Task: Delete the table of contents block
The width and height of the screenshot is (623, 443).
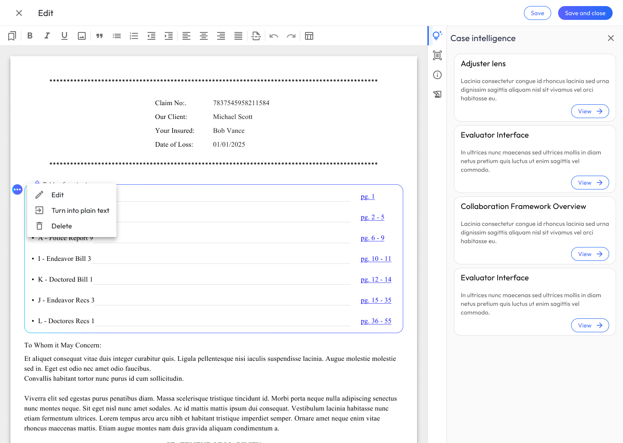Action: pyautogui.click(x=61, y=226)
